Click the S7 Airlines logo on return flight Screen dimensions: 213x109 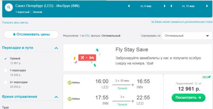click(74, 99)
